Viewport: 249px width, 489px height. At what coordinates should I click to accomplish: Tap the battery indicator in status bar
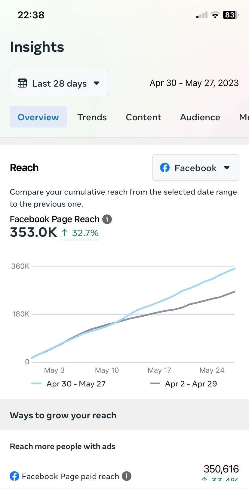230,15
